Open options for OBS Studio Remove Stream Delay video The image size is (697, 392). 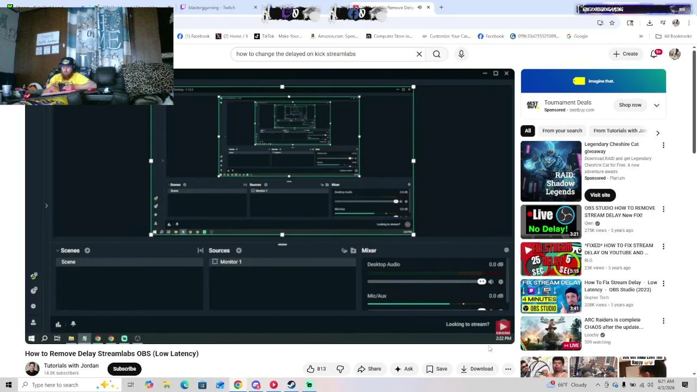(663, 209)
